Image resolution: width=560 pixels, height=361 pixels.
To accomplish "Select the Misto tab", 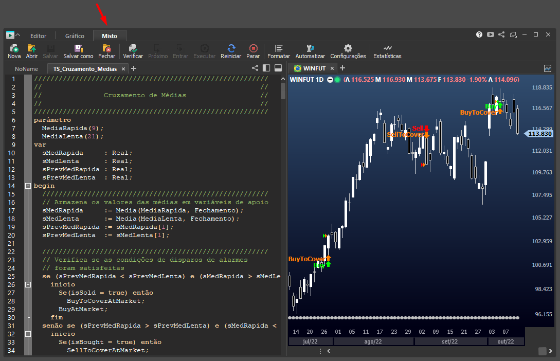I will (x=110, y=35).
